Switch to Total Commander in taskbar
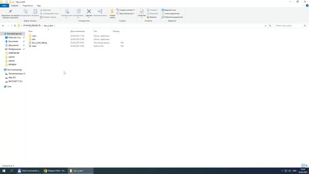 tap(29, 171)
